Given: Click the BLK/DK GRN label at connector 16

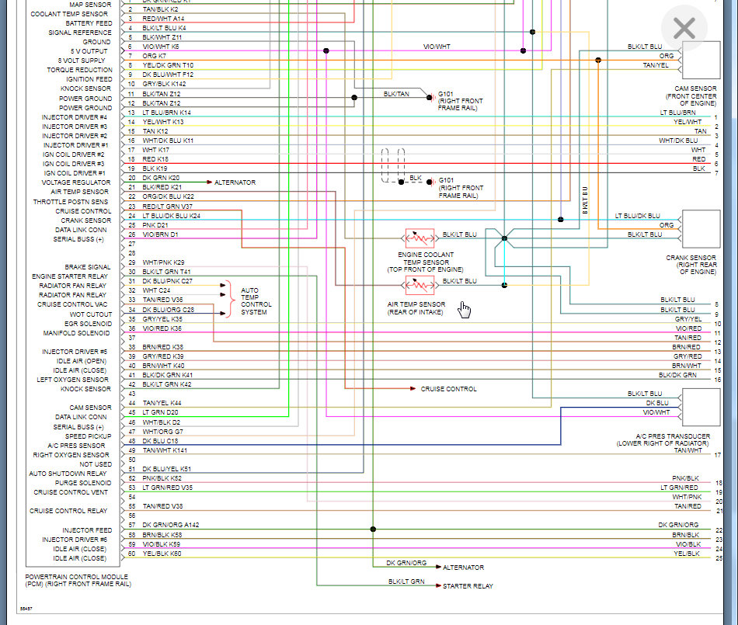Looking at the screenshot, I should pyautogui.click(x=677, y=375).
